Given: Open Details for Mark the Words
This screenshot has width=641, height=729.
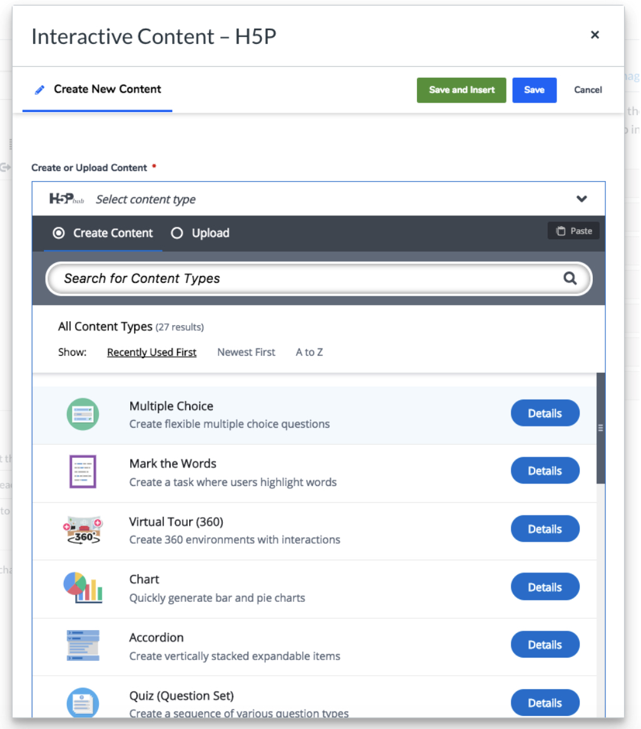Looking at the screenshot, I should click(x=545, y=471).
